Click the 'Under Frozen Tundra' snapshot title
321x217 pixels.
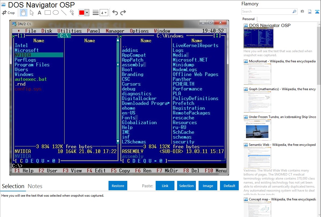point(282,117)
